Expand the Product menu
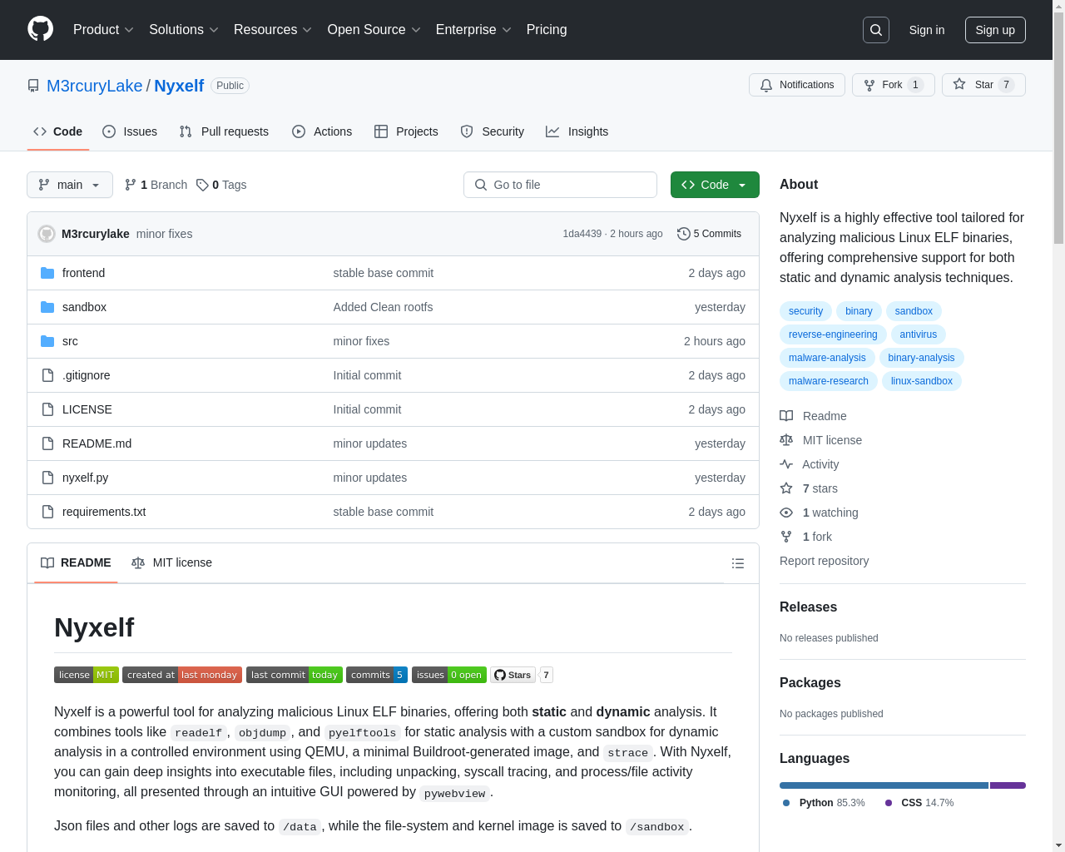 tap(103, 30)
